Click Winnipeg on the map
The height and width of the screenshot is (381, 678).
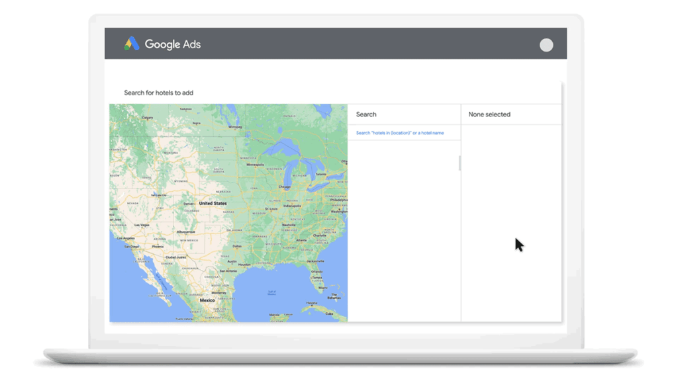point(235,127)
